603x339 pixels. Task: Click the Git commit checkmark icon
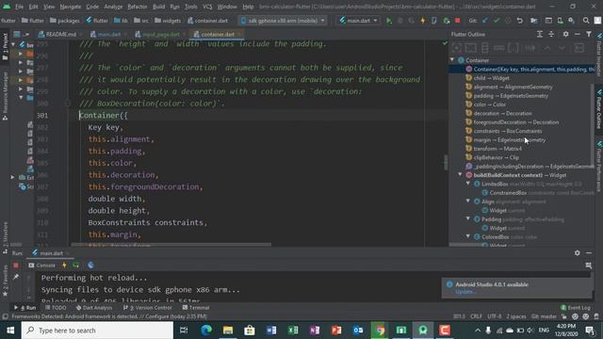[497, 21]
